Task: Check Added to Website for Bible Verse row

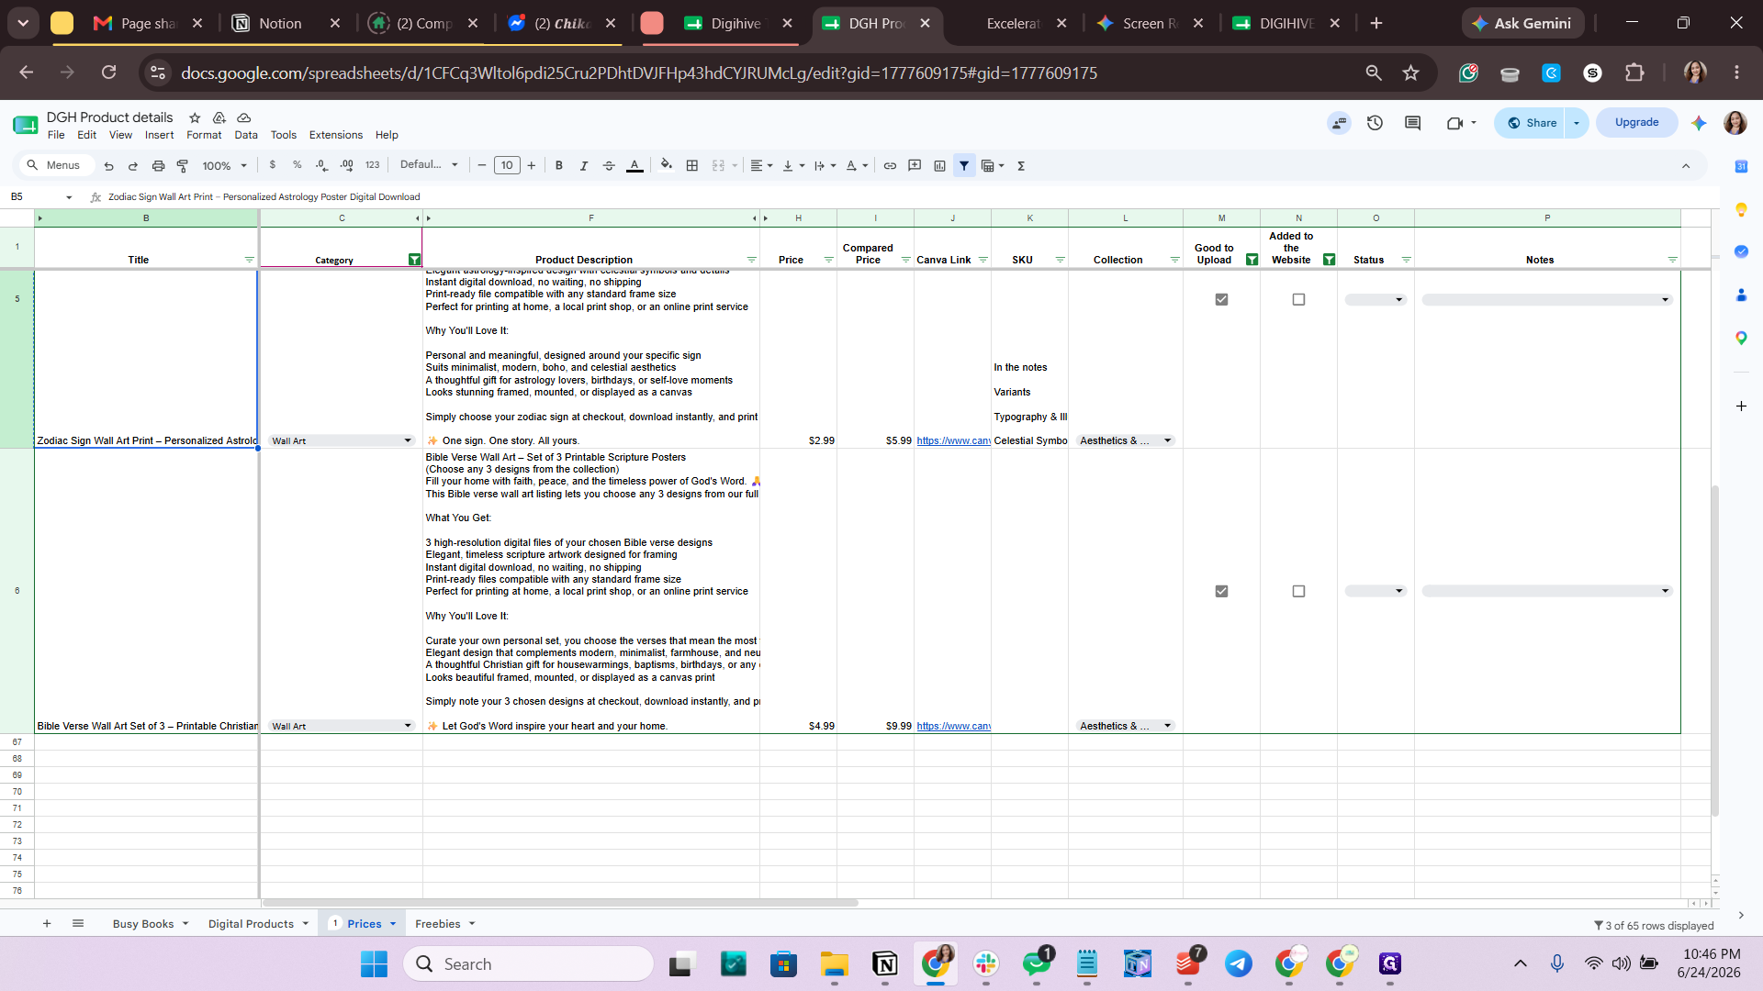Action: coord(1298,591)
